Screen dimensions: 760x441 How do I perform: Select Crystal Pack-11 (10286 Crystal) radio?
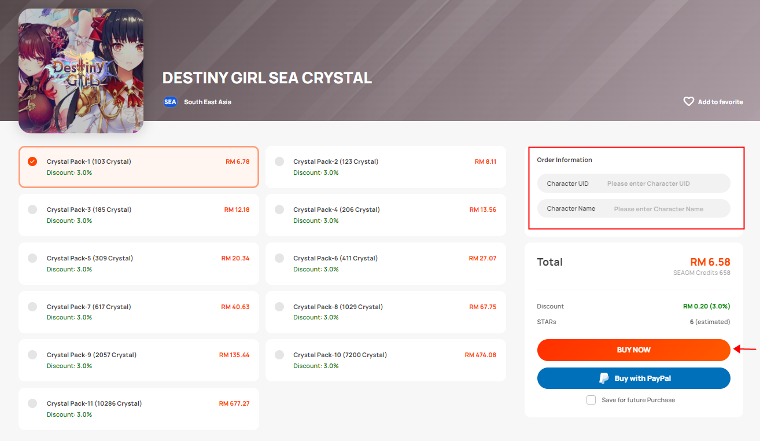point(32,403)
